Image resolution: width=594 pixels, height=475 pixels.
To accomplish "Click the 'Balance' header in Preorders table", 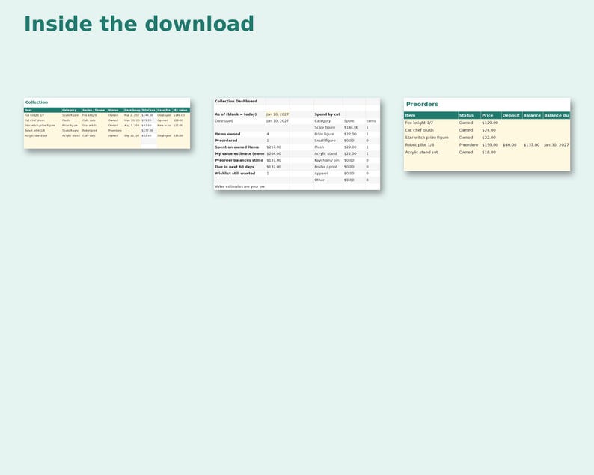I will point(532,115).
